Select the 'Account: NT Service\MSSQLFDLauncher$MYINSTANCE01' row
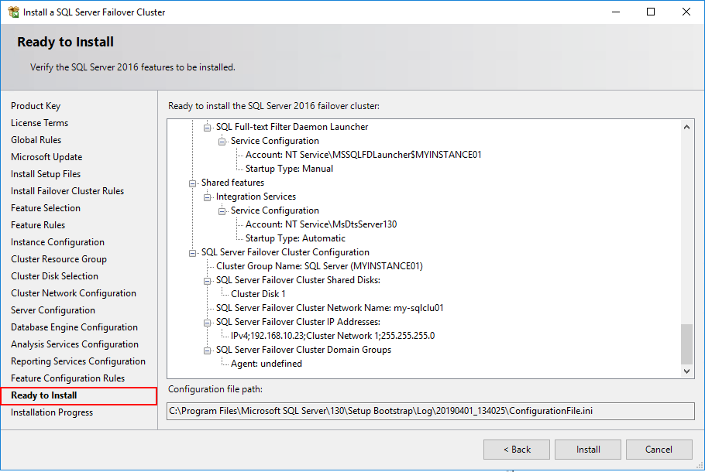Viewport: 705px width, 472px height. [x=363, y=155]
